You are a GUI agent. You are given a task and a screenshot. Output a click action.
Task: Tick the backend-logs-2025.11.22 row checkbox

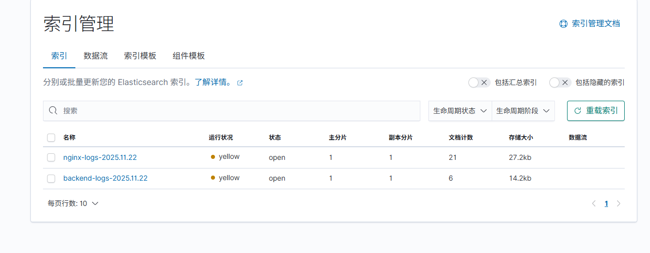(51, 179)
